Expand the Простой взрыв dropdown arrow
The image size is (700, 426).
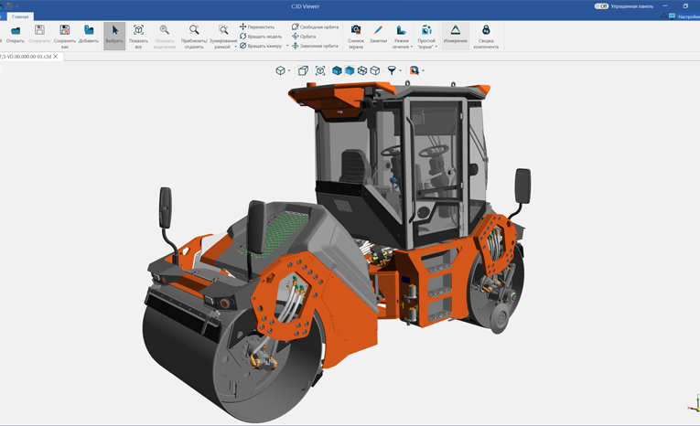436,47
